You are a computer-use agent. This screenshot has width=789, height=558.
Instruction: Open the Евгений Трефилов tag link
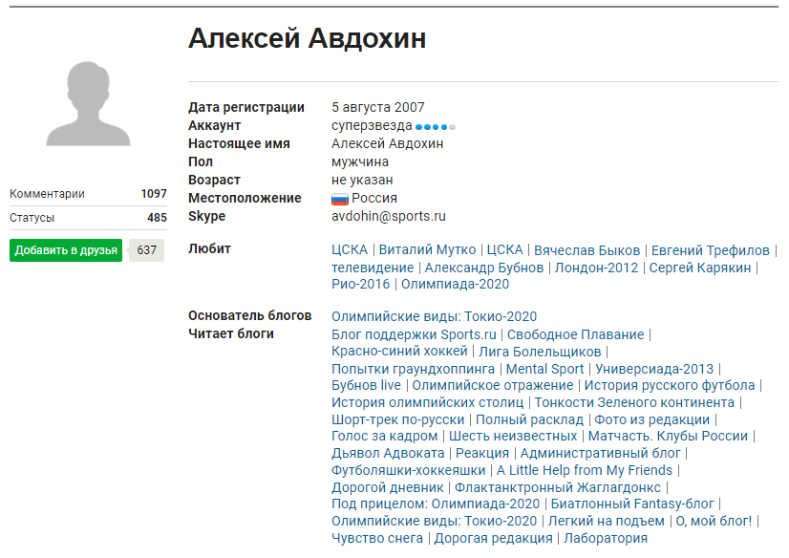[x=711, y=249]
